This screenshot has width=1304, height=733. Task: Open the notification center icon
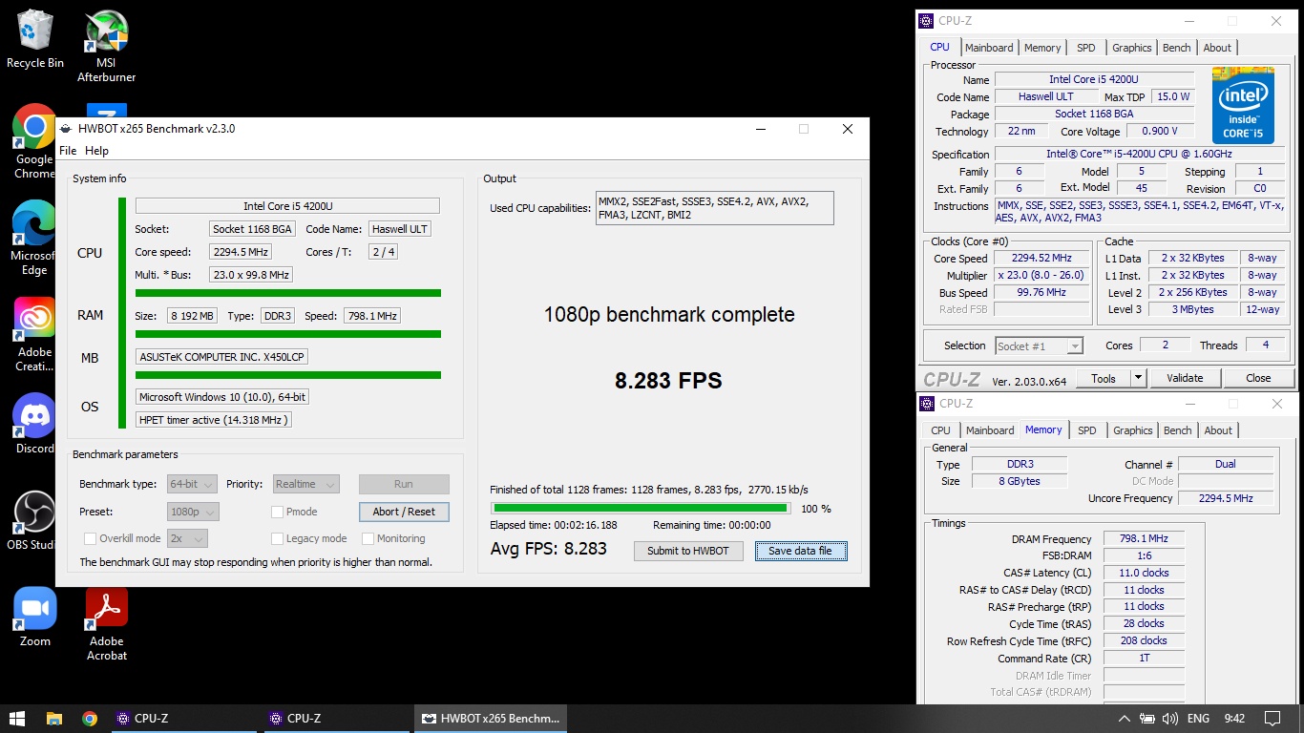point(1272,719)
